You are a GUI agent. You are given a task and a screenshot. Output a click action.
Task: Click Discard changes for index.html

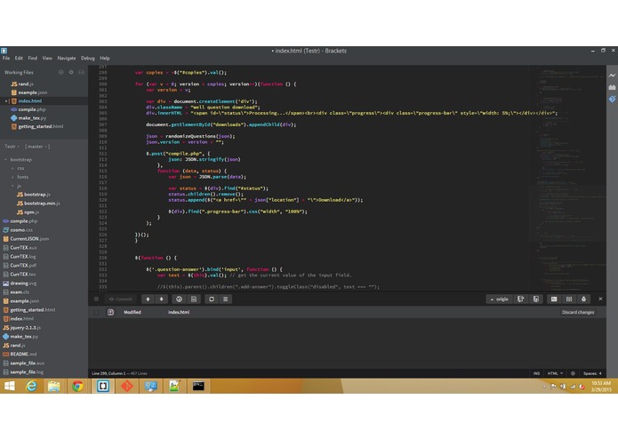click(578, 312)
